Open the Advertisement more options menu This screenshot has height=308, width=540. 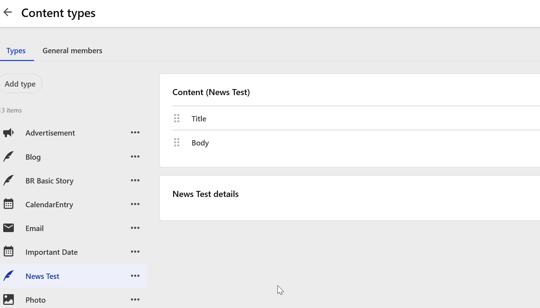click(135, 132)
